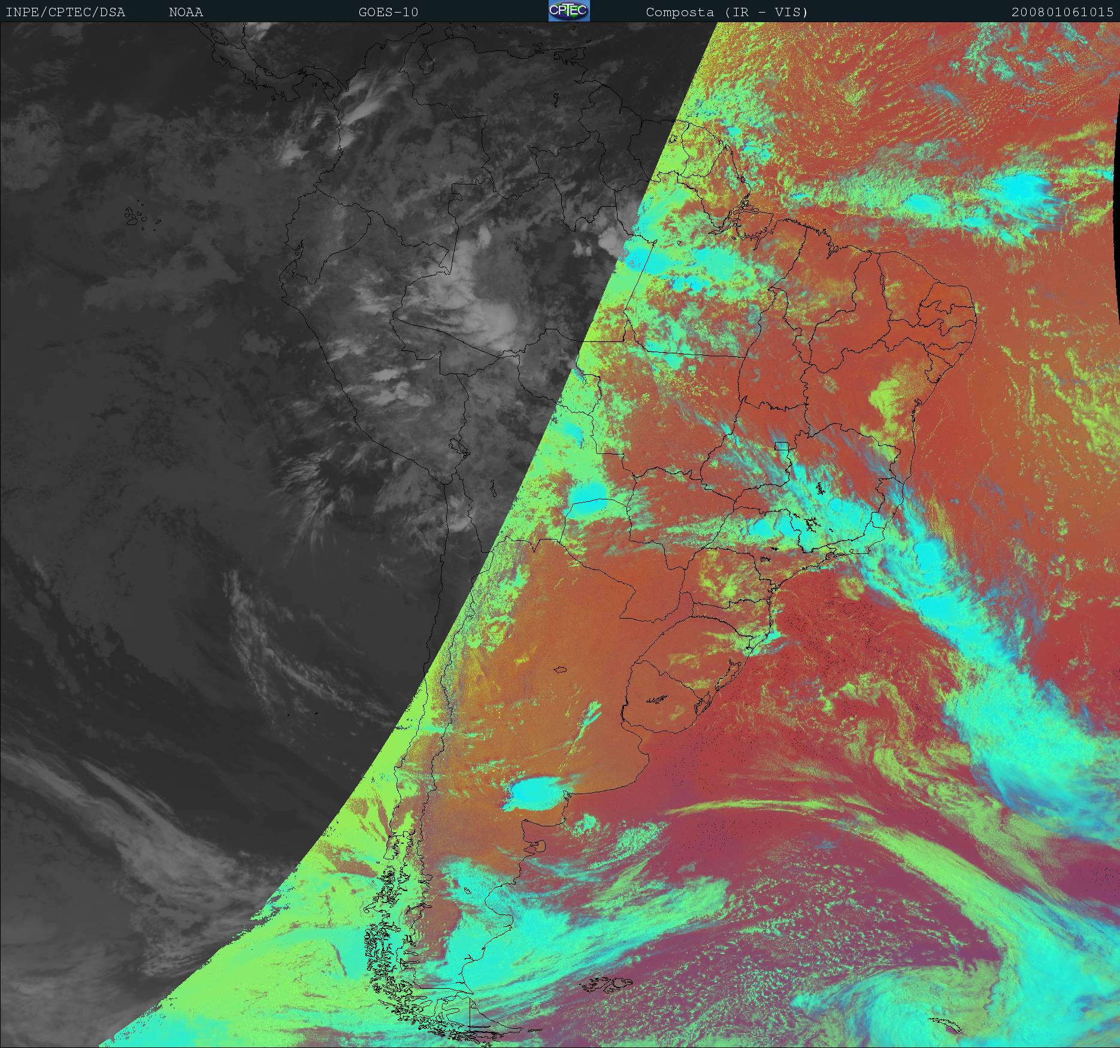Click the Mar Chiquita lake outline in Argentina
The image size is (1120, 1048).
pyautogui.click(x=561, y=671)
